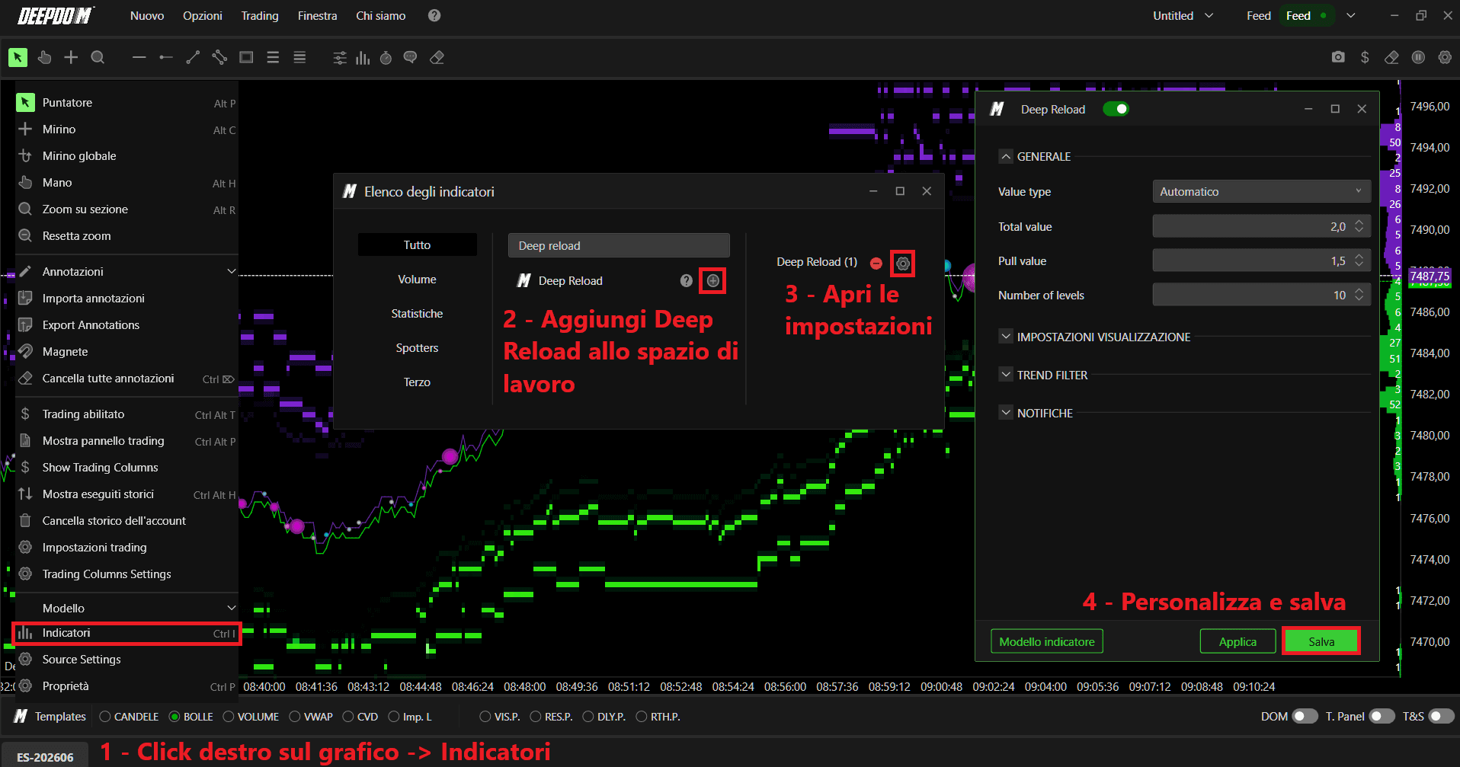The image size is (1460, 767).
Task: Click the Deep reload search field
Action: 619,246
